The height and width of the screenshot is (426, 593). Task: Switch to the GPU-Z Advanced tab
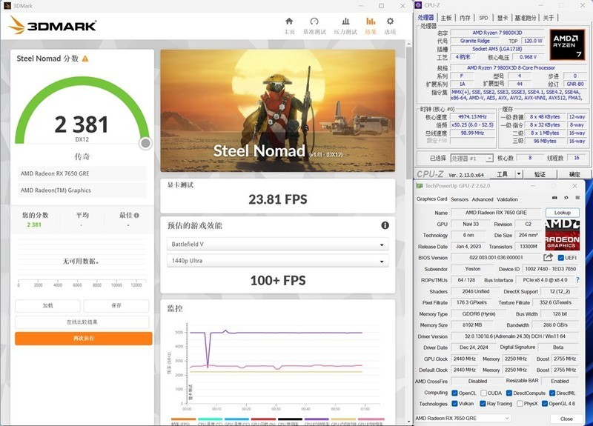point(483,199)
